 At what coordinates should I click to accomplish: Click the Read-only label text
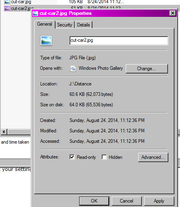[x=86, y=157]
